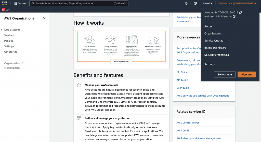Click the Related services external link icon

coord(204,112)
